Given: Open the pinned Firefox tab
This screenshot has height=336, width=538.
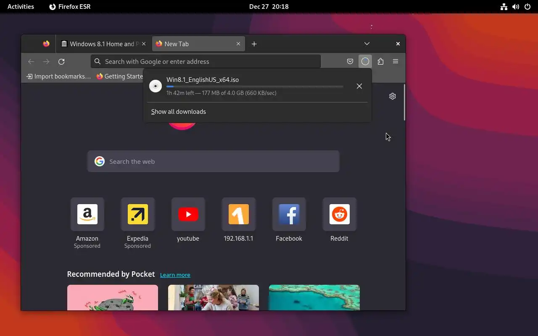Looking at the screenshot, I should pyautogui.click(x=46, y=44).
